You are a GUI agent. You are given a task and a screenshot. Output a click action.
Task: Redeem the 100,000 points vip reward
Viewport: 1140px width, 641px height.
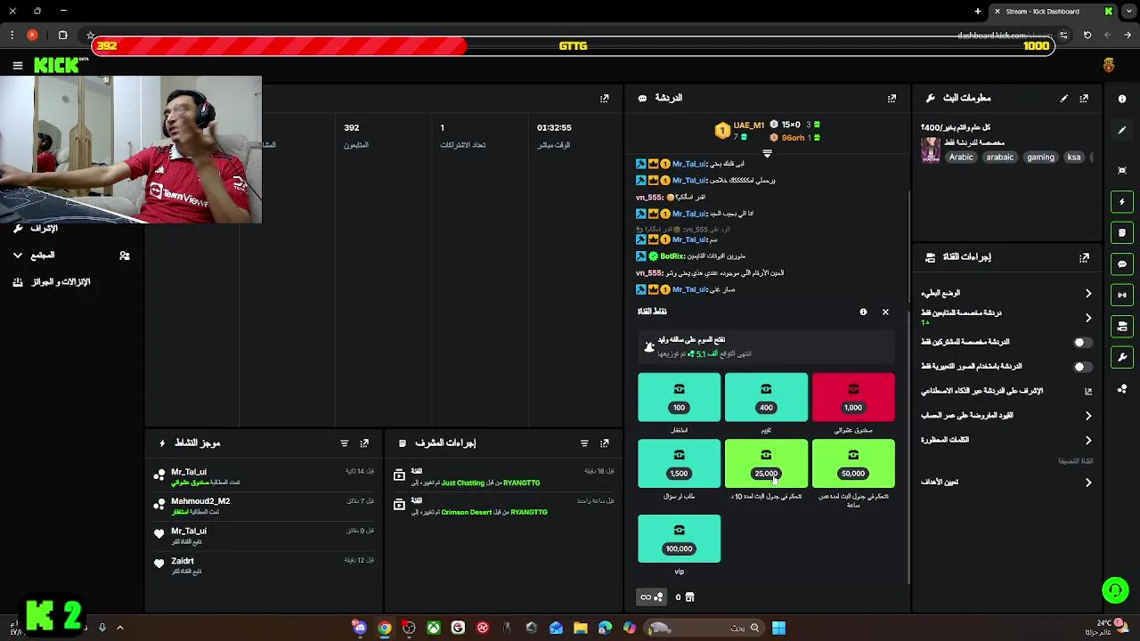click(679, 539)
